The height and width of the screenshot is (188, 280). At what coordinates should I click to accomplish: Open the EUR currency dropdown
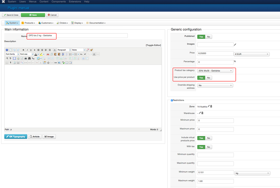coord(252,54)
